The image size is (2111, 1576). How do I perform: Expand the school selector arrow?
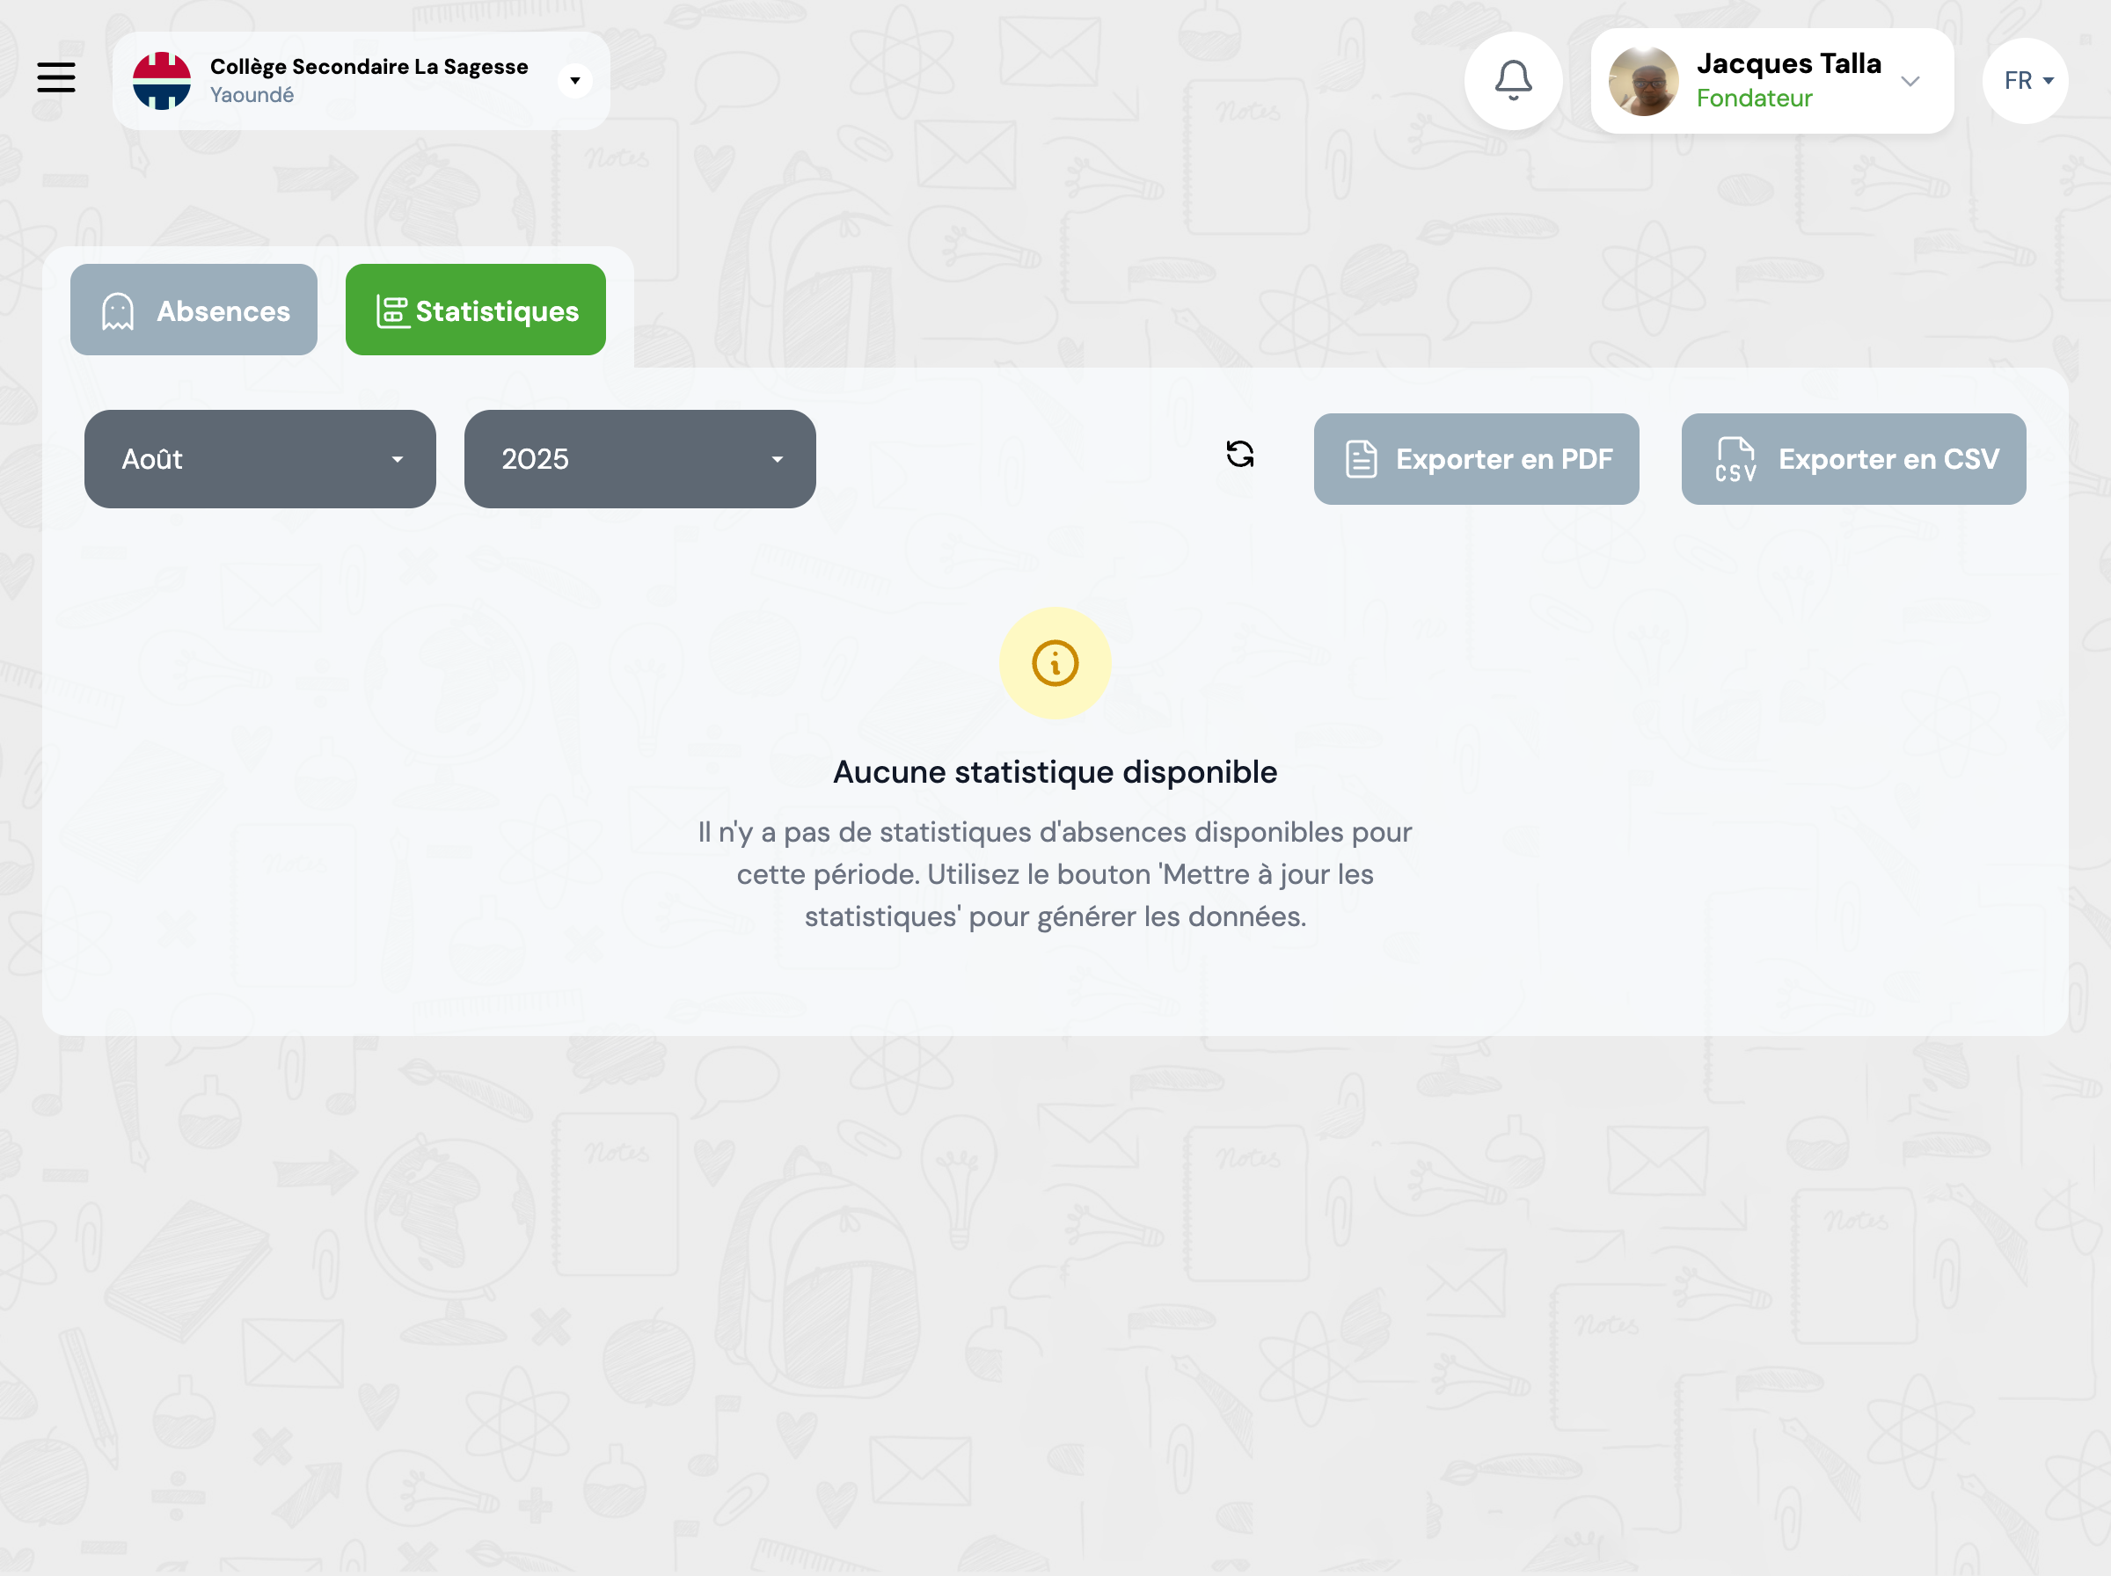tap(574, 81)
